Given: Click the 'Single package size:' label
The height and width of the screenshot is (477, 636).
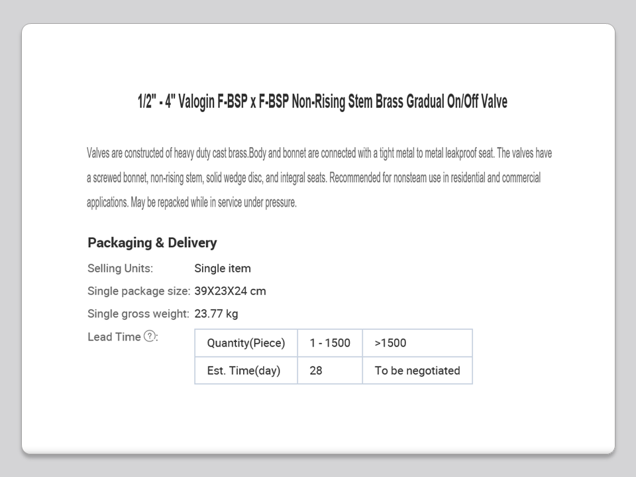Looking at the screenshot, I should coord(138,291).
